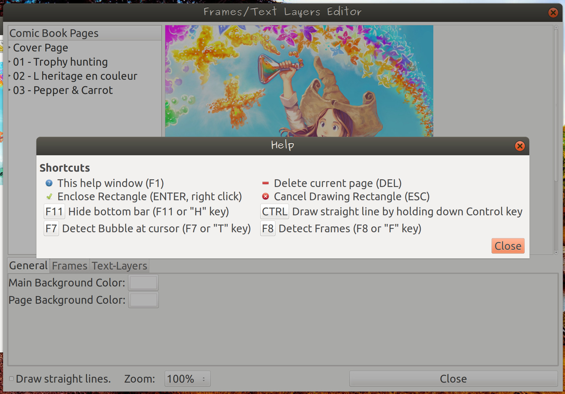565x394 pixels.
Task: Click the red minus Delete page icon
Action: 266,183
